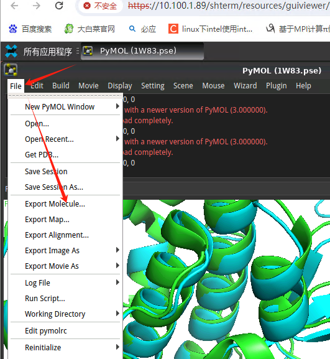Click the 所有应用程序 applications menu
Screen dimensions: 330x359
(48, 52)
